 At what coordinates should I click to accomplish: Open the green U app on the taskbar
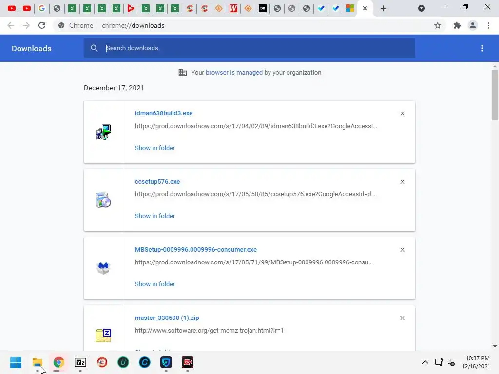pyautogui.click(x=123, y=362)
